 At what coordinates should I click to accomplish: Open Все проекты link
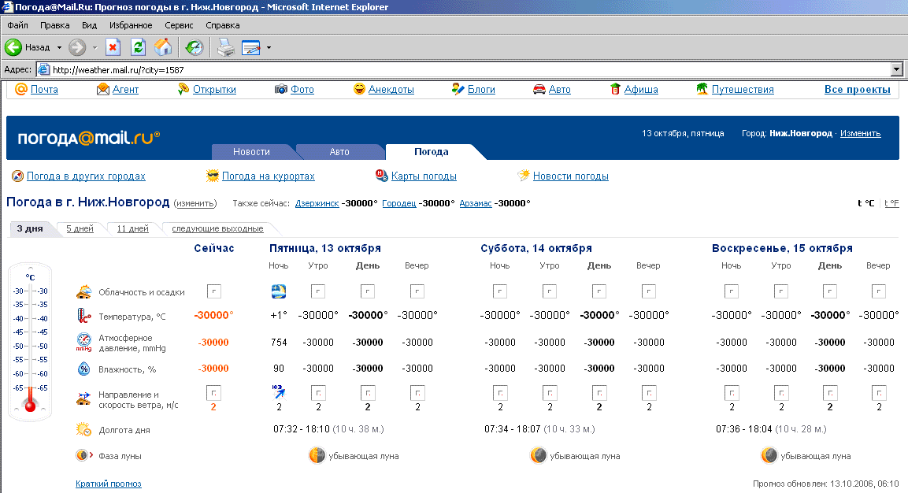pyautogui.click(x=857, y=89)
